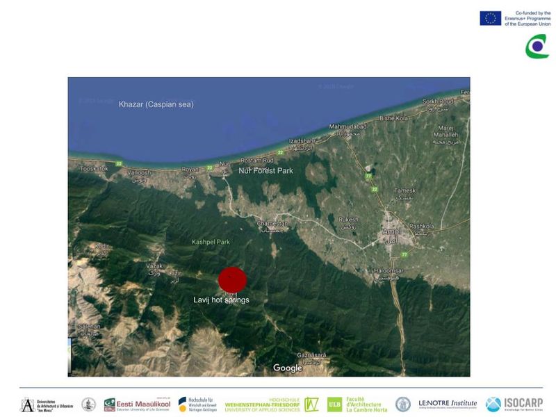Click the LE:NOTRE Institute logo
556x417 pixels.
tap(448, 404)
